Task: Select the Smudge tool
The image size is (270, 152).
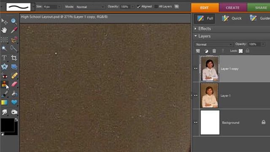Action: point(4,112)
